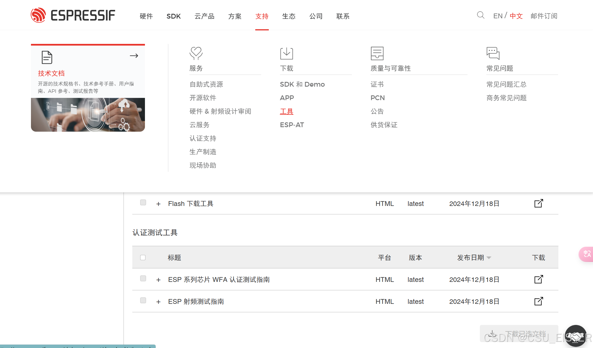The image size is (593, 348).
Task: Click the arrow on 技术文档 card
Action: [x=134, y=56]
